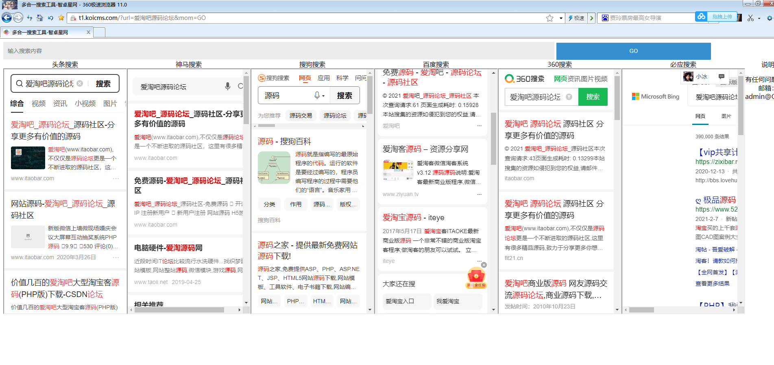This screenshot has width=774, height=365.
Task: Click the cloud 拖拽上传 upload button
Action: coord(716,17)
